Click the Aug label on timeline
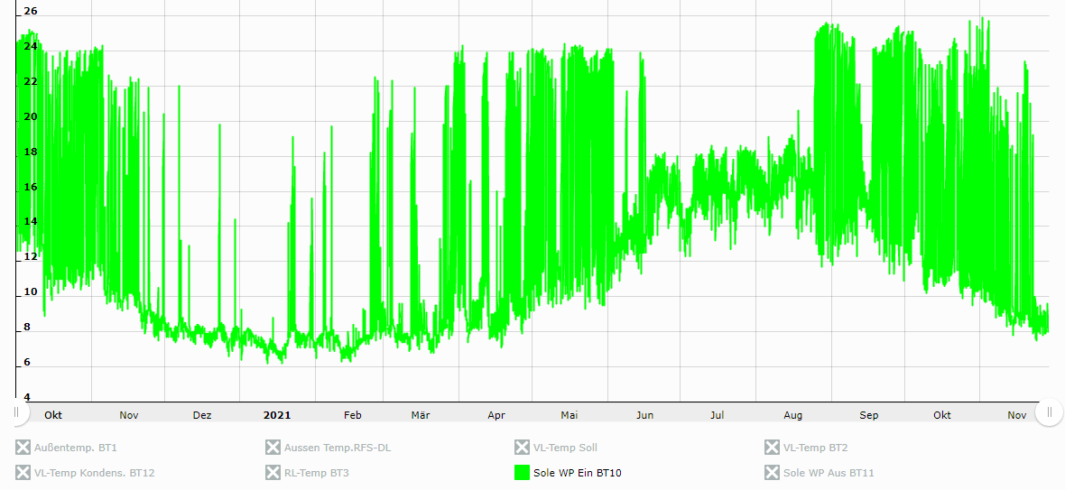Screen dimensions: 1065x490 pos(792,415)
